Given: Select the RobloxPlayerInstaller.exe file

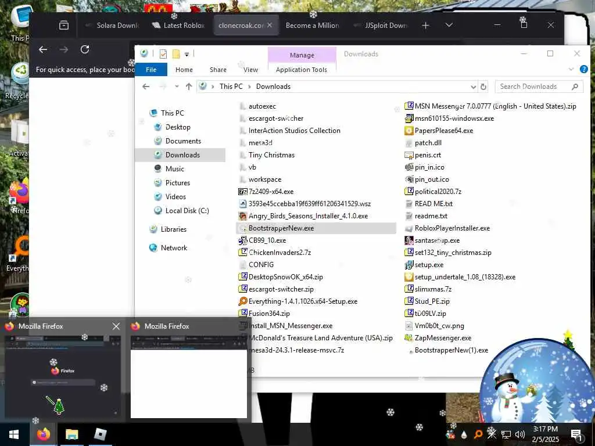Looking at the screenshot, I should pyautogui.click(x=447, y=228).
